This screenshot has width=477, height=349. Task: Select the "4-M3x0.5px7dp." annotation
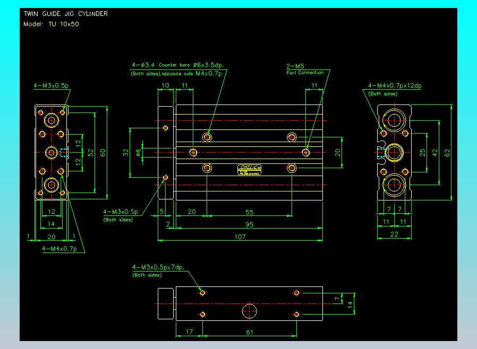[159, 267]
